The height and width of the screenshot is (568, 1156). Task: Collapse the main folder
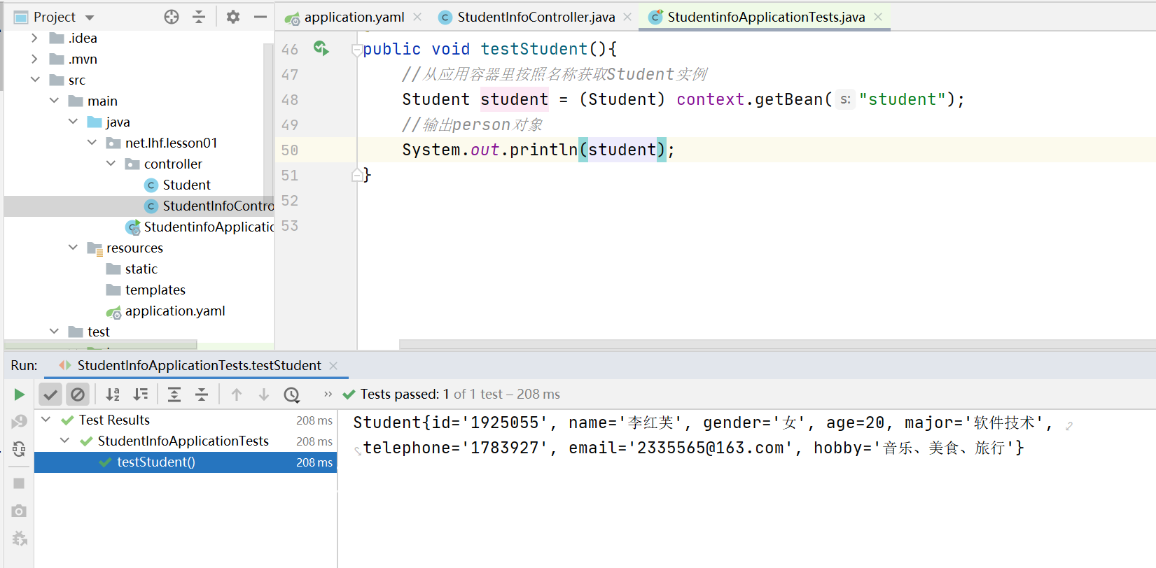[54, 101]
